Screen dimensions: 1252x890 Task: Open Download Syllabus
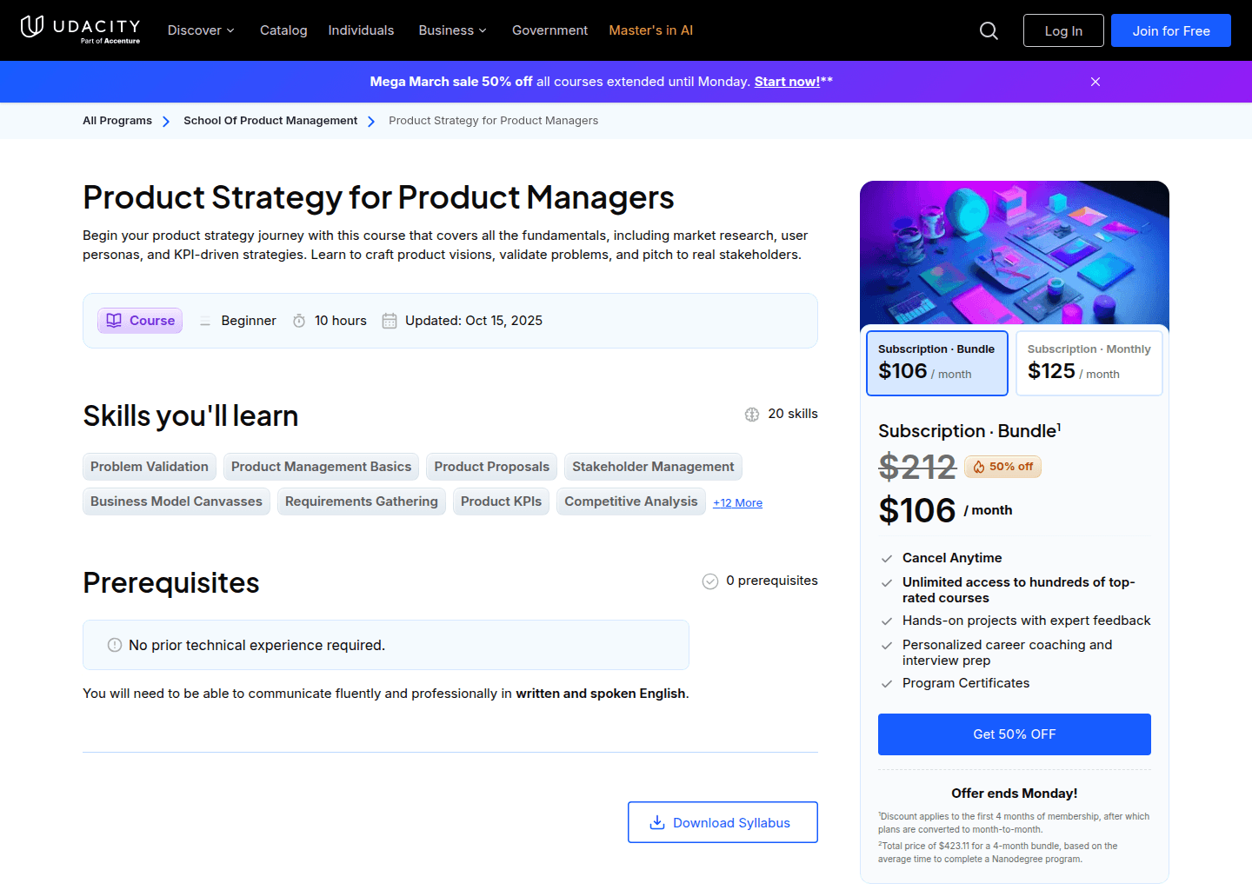pyautogui.click(x=723, y=822)
